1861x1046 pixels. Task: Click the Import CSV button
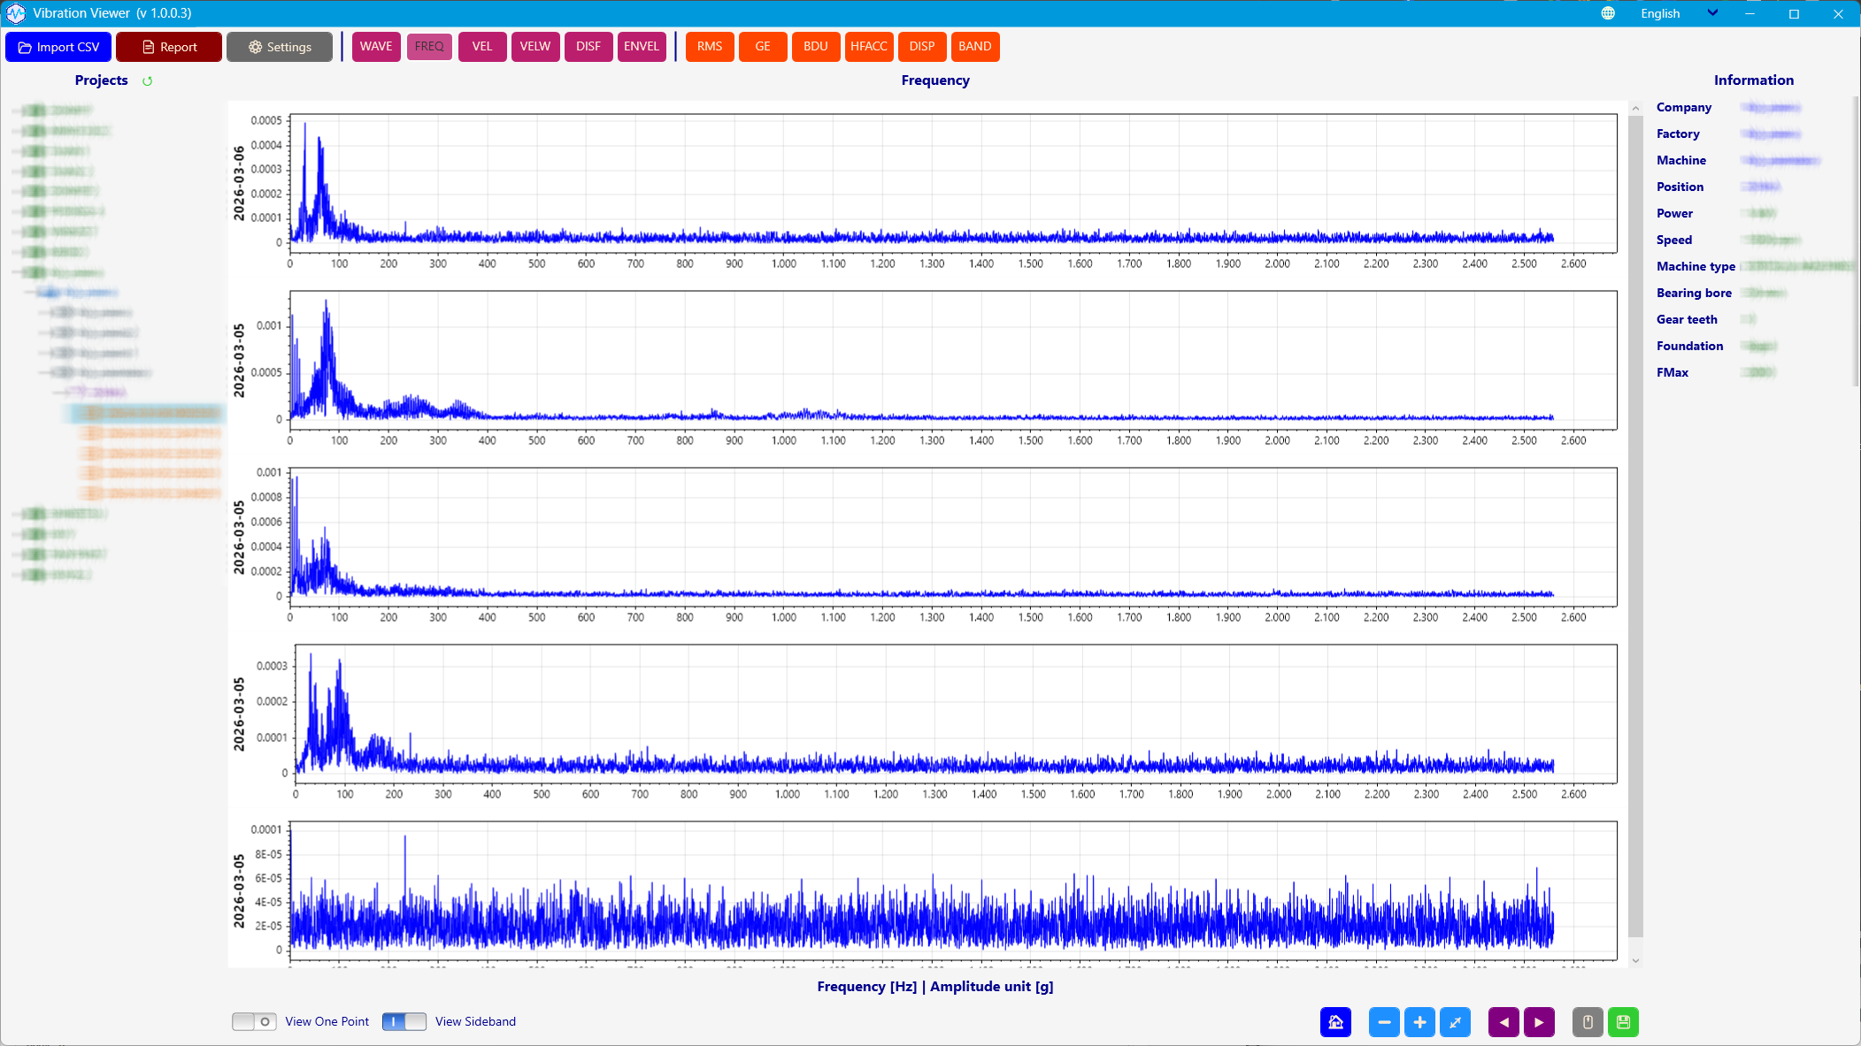(58, 47)
